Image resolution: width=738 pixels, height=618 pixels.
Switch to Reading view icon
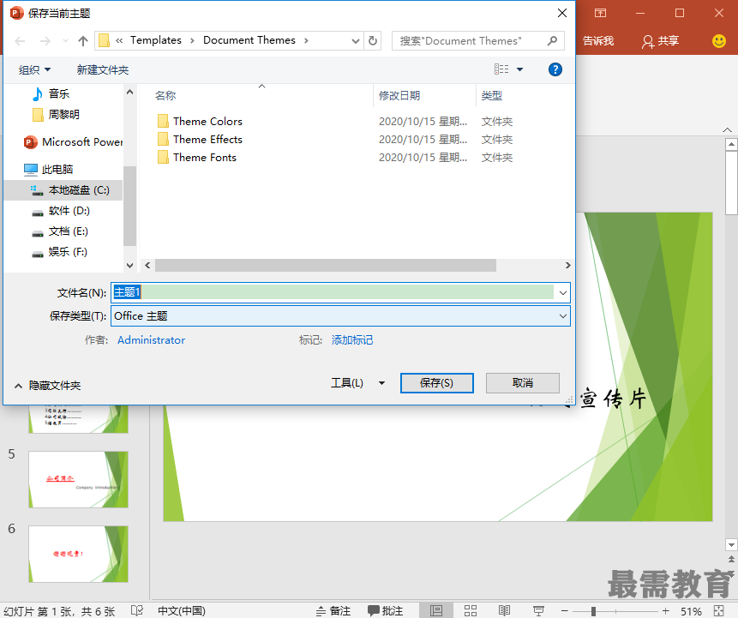pyautogui.click(x=504, y=611)
